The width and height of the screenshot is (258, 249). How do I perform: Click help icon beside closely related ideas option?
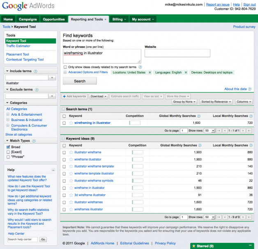(x=140, y=67)
